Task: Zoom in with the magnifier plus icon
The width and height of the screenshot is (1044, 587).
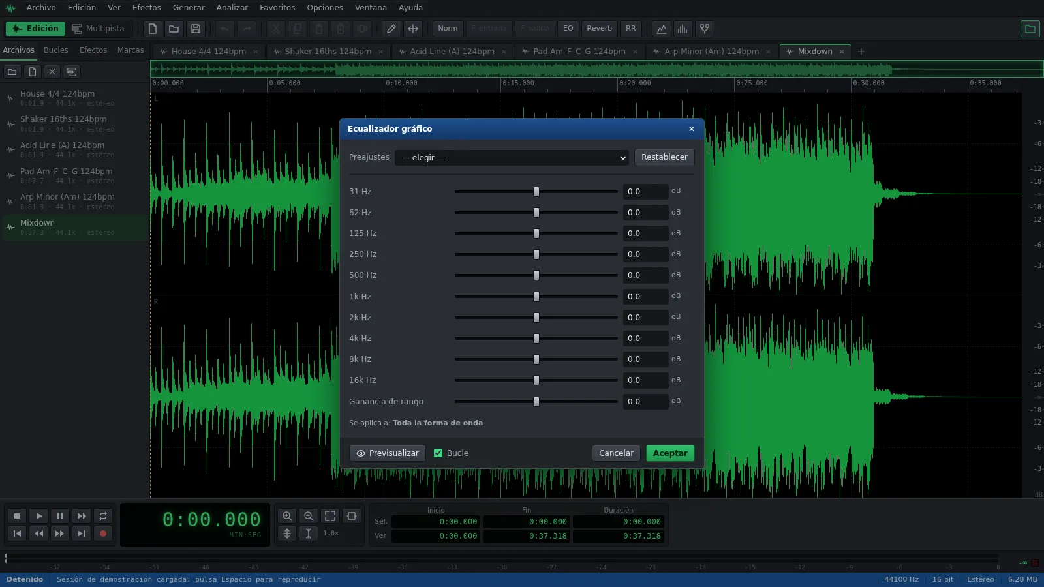Action: click(x=287, y=516)
